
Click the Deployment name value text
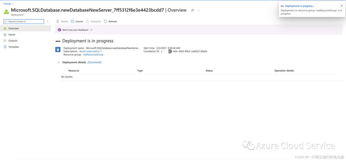pos(113,48)
